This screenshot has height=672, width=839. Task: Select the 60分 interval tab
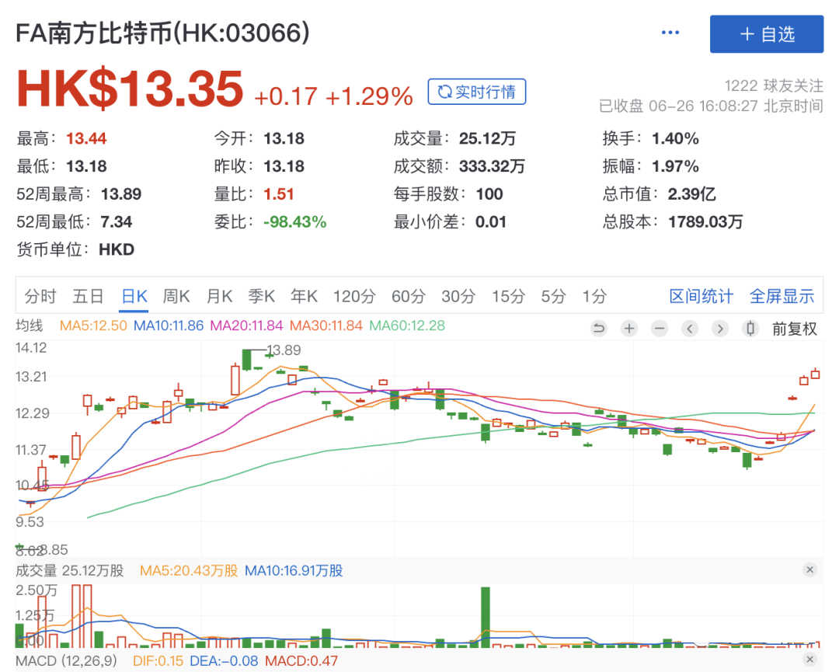408,296
